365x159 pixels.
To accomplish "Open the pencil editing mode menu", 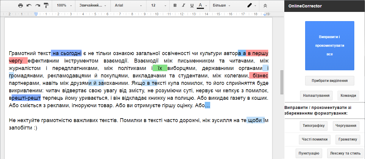I will [252, 5].
